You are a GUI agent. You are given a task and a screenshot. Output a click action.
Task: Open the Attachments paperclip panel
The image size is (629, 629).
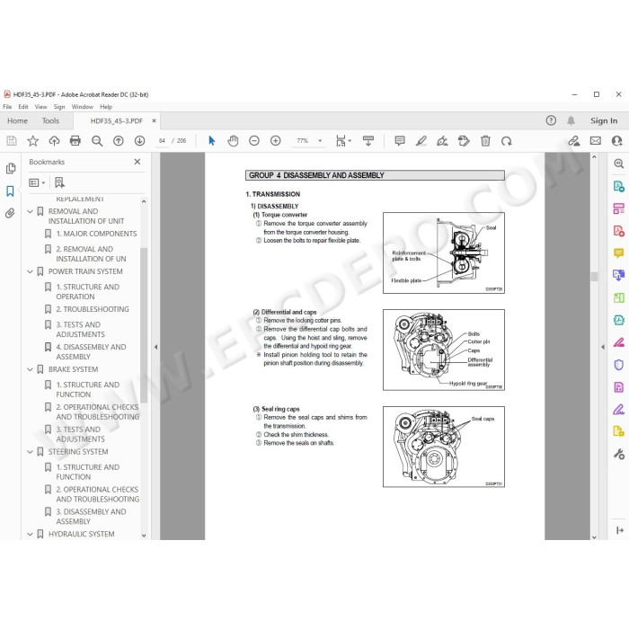pos(10,213)
